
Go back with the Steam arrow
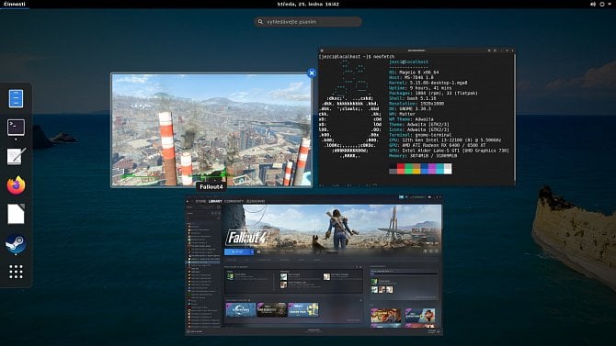188,201
